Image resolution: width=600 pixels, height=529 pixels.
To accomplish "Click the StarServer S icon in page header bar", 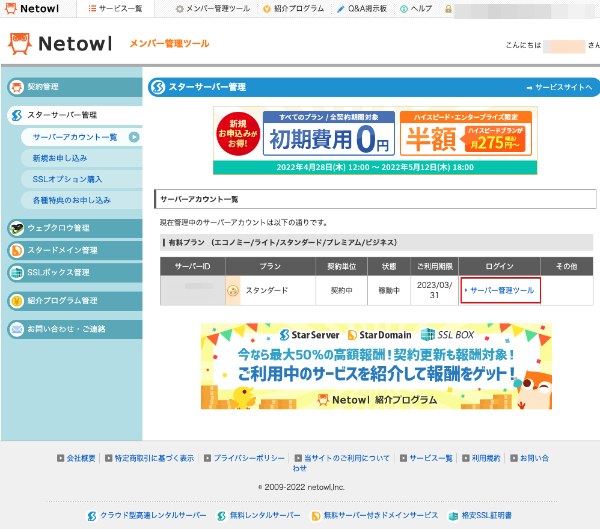I will 158,87.
